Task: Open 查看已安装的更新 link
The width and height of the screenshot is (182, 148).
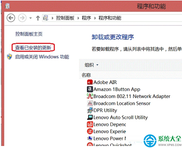Action: point(33,48)
